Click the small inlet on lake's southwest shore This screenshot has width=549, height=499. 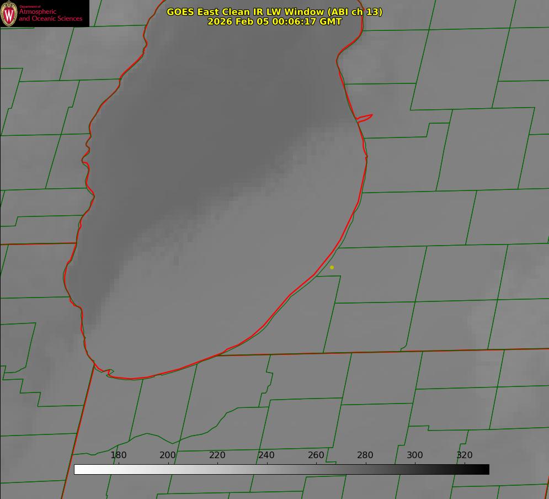(x=109, y=373)
